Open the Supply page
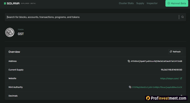 (x=140, y=3)
